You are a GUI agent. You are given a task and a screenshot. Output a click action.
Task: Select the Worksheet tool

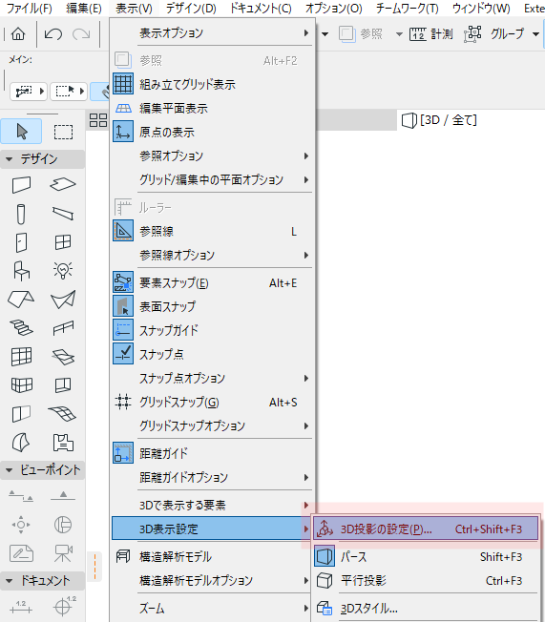point(21,553)
